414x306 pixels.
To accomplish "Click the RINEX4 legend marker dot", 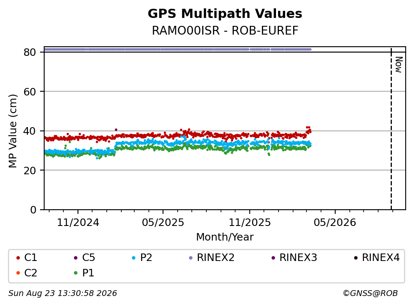I will click(x=356, y=258).
